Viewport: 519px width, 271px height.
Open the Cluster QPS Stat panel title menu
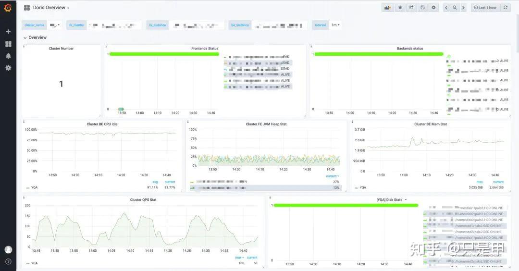coord(143,200)
